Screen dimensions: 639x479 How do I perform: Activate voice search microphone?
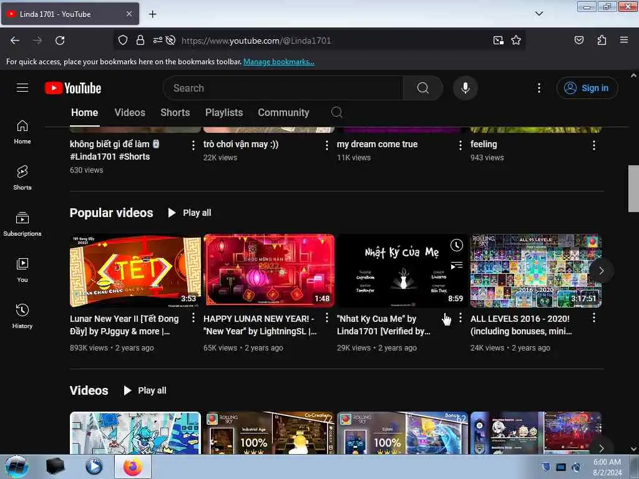[465, 88]
